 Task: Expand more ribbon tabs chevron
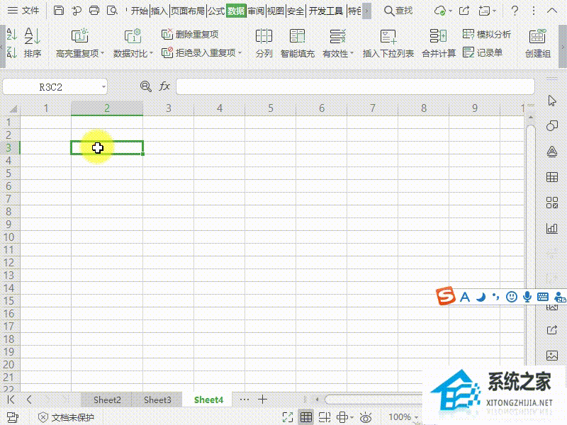(x=366, y=11)
